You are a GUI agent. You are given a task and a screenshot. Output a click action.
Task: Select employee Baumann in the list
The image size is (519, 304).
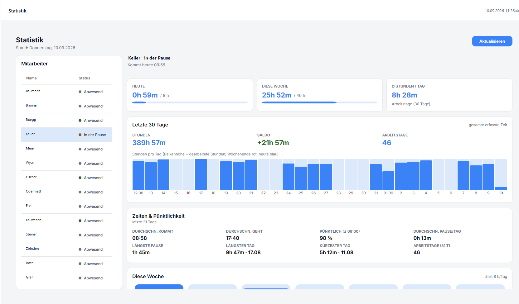(x=67, y=92)
